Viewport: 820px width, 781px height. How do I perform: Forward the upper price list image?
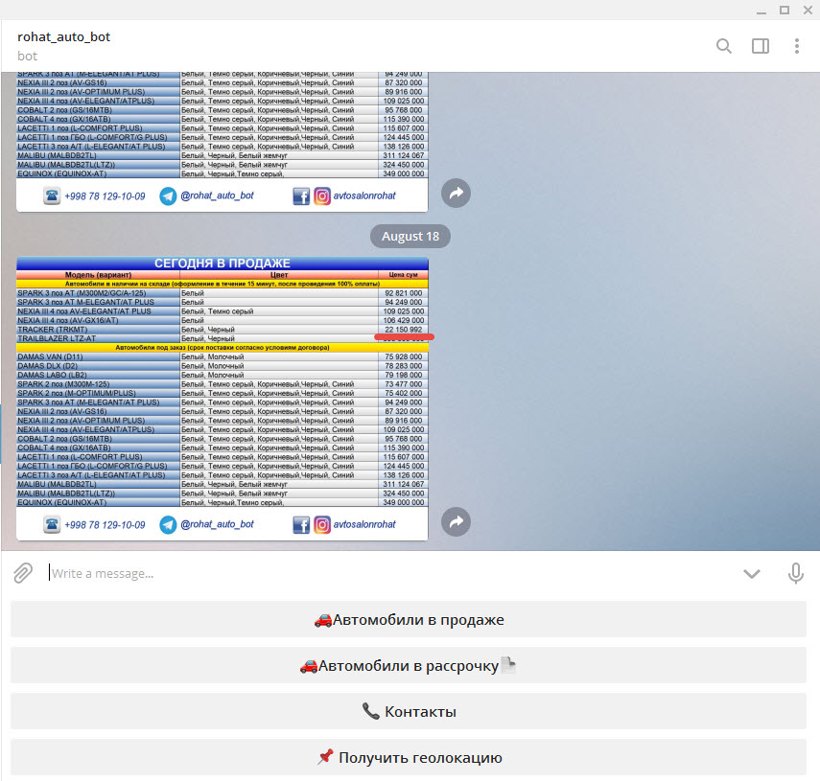coord(457,194)
